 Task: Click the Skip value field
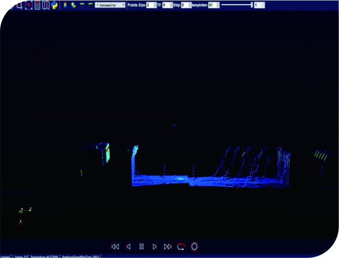tap(185, 5)
